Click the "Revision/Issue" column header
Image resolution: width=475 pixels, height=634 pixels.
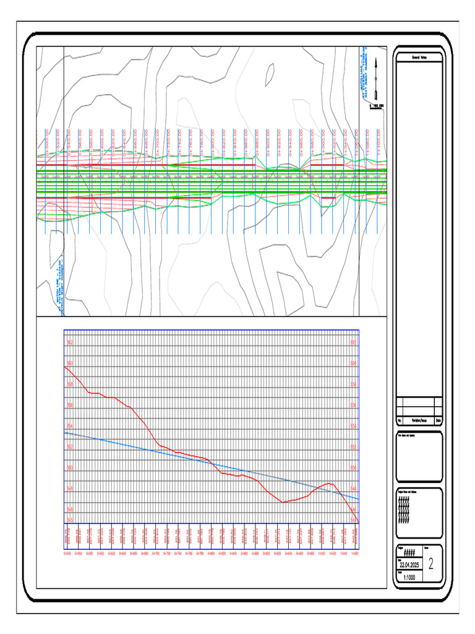click(419, 421)
